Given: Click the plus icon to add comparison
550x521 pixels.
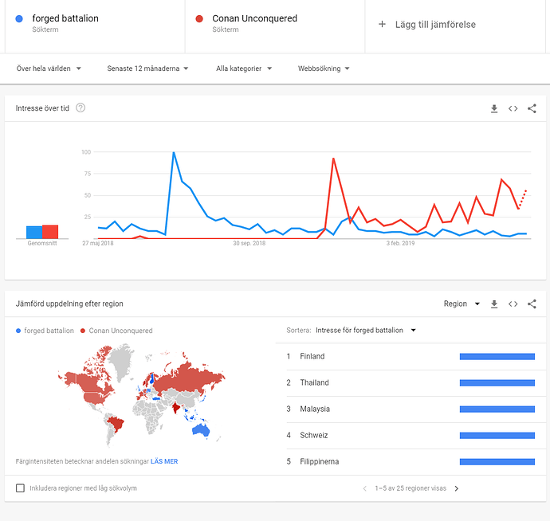Looking at the screenshot, I should (382, 24).
